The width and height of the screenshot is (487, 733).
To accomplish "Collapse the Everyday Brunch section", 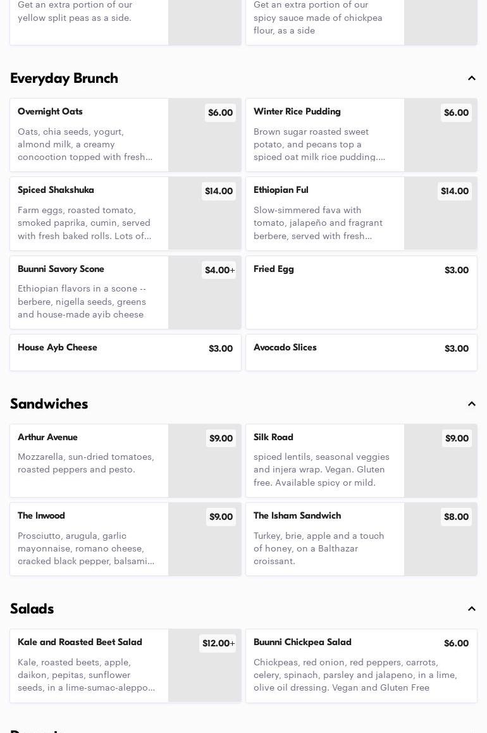I will click(x=472, y=78).
